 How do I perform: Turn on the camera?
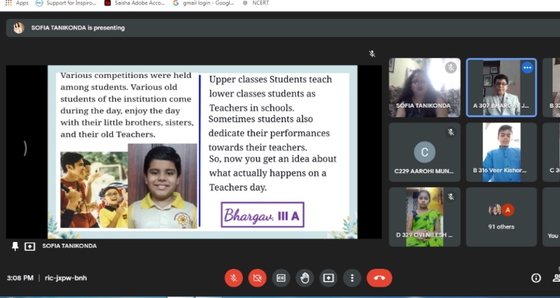[x=257, y=278]
